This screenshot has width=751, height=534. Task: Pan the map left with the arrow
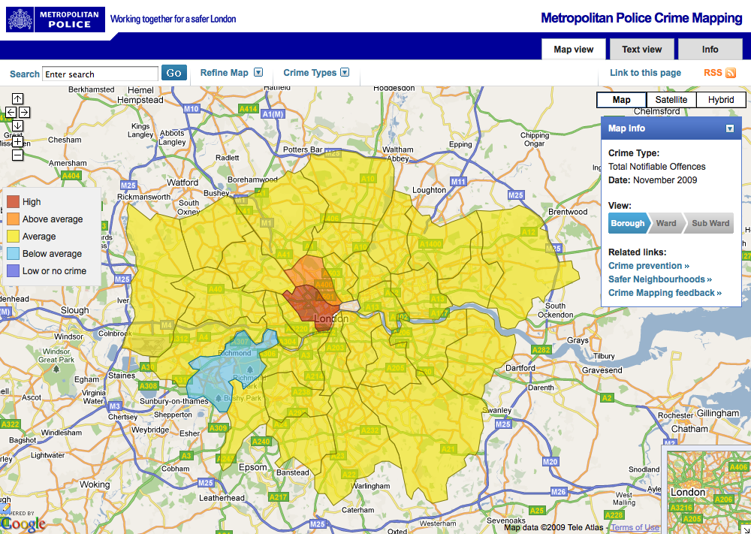[x=11, y=112]
